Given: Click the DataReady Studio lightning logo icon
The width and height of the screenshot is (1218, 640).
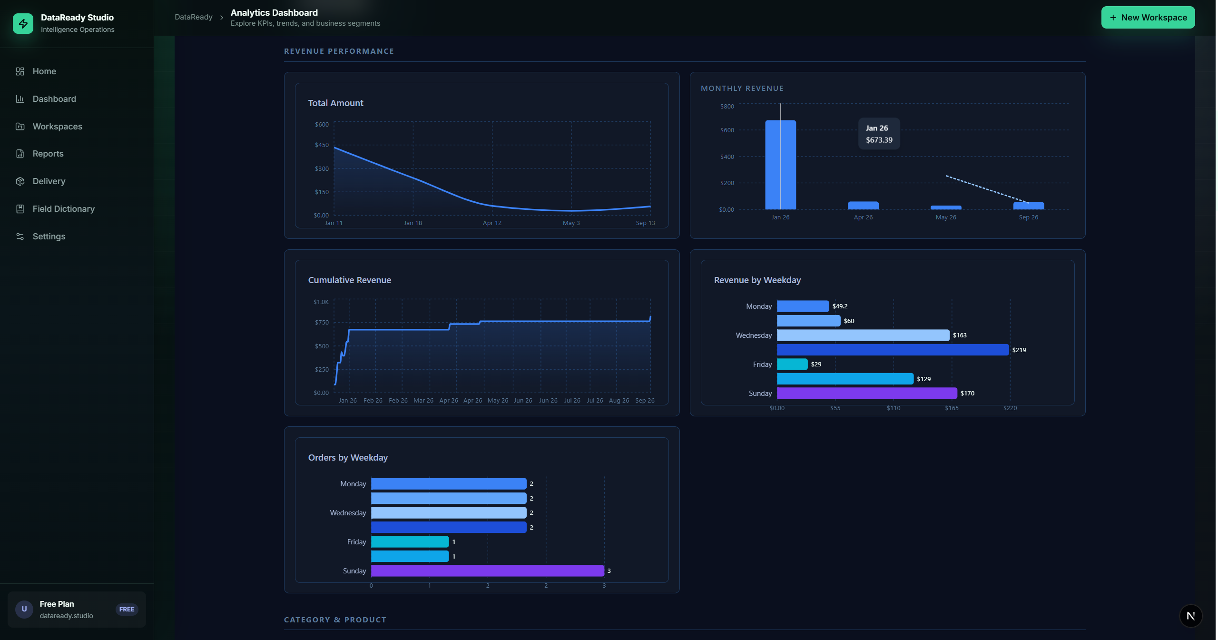Looking at the screenshot, I should [x=23, y=23].
